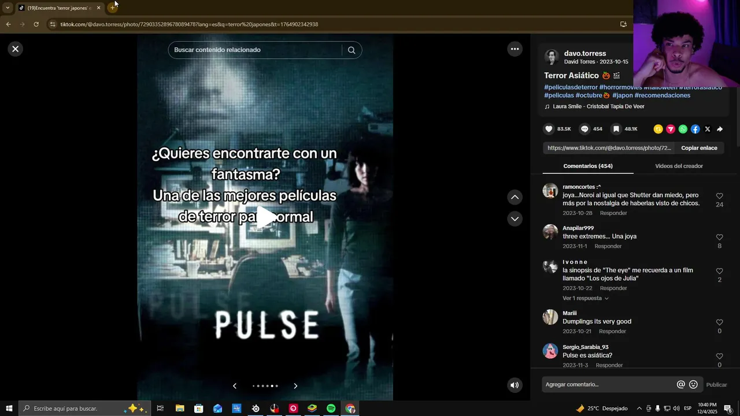Focus the Agregar comentario field
Viewport: 740px width, 416px height.
click(610, 385)
